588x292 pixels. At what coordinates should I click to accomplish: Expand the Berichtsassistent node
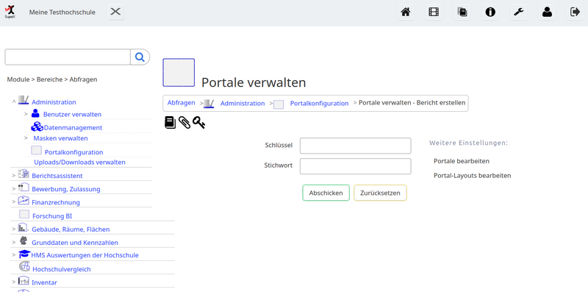14,175
